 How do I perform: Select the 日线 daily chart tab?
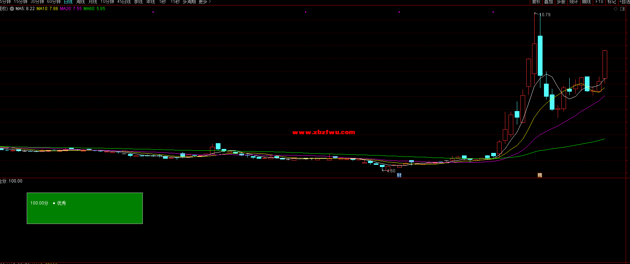click(68, 2)
